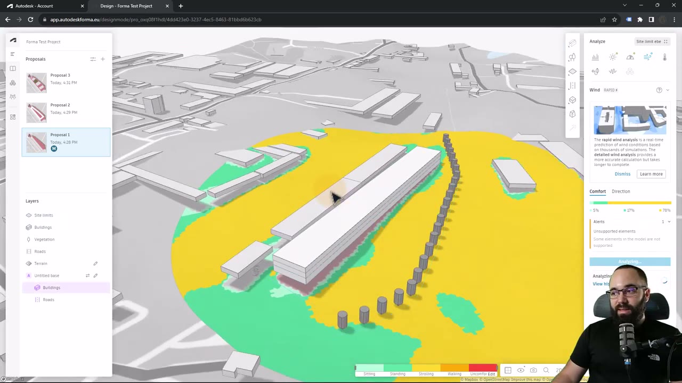Image resolution: width=682 pixels, height=383 pixels.
Task: Collapse the Wind panel chevron
Action: (668, 90)
